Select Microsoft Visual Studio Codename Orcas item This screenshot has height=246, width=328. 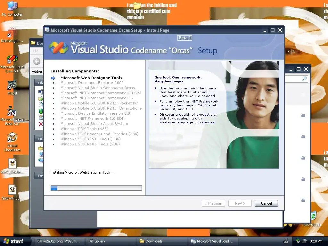[97, 88]
